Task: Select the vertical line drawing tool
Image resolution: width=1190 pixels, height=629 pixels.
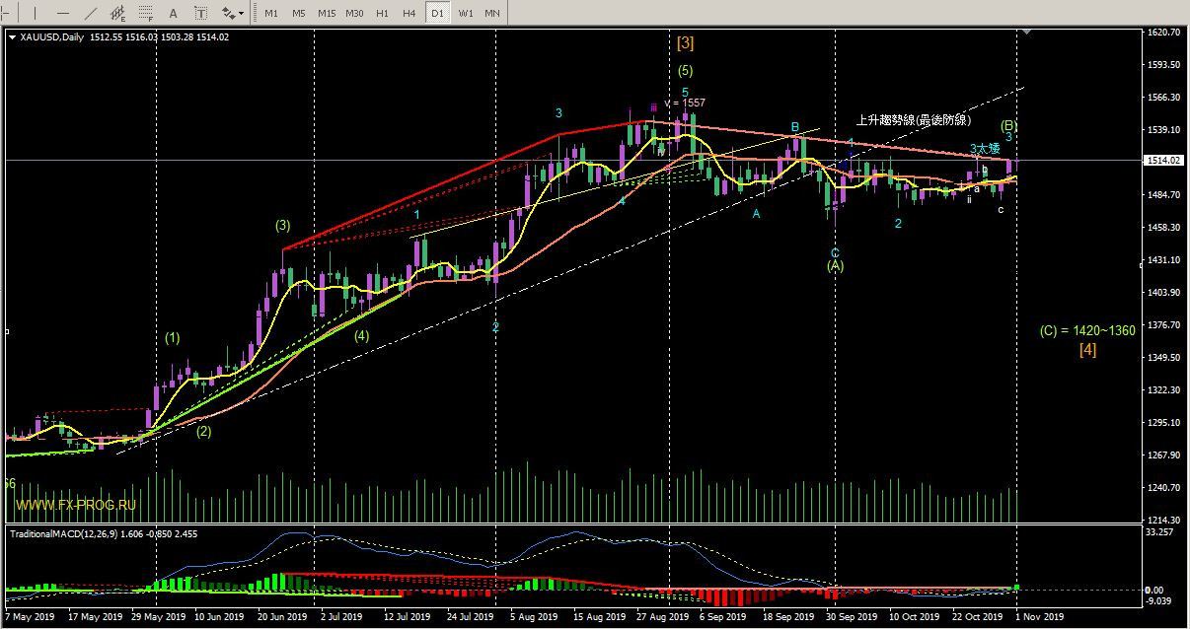Action: click(x=37, y=13)
